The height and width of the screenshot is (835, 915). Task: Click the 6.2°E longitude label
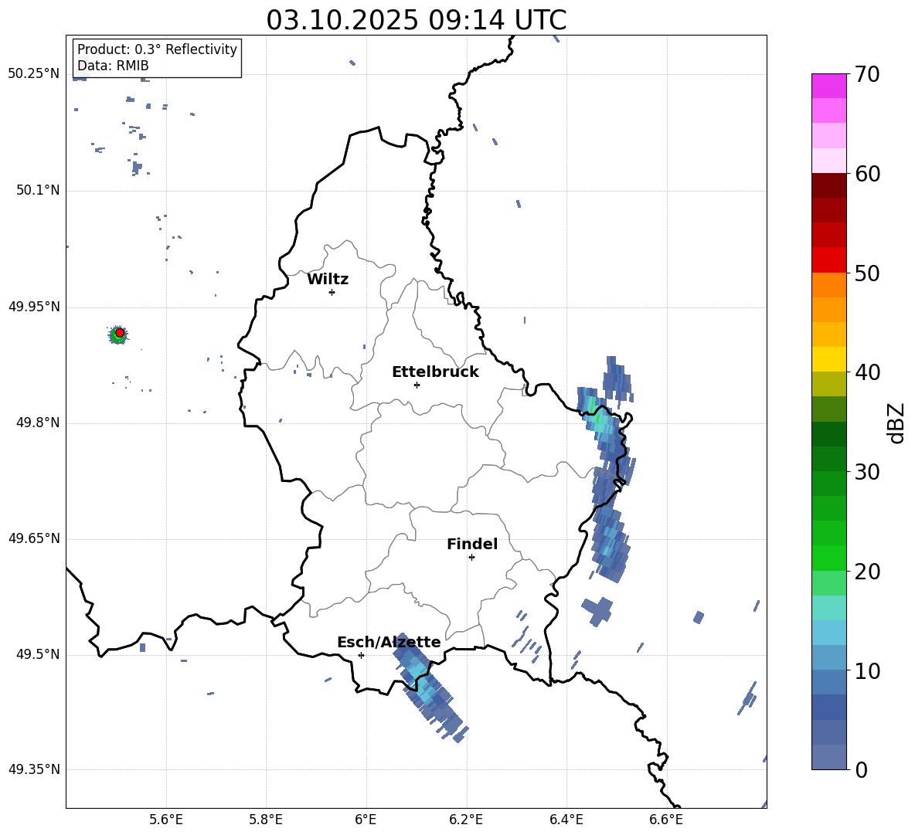click(466, 820)
